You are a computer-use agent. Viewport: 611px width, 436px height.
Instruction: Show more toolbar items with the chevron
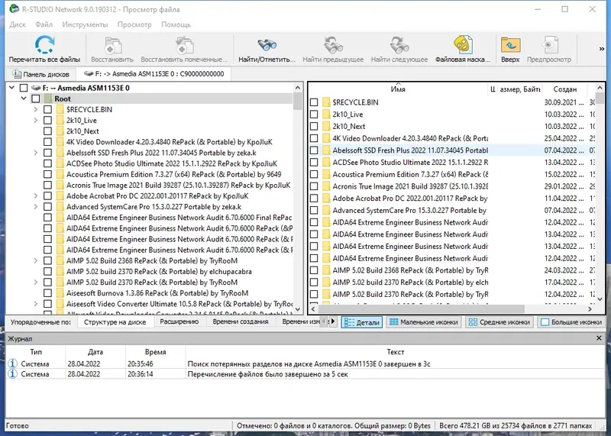point(602,49)
